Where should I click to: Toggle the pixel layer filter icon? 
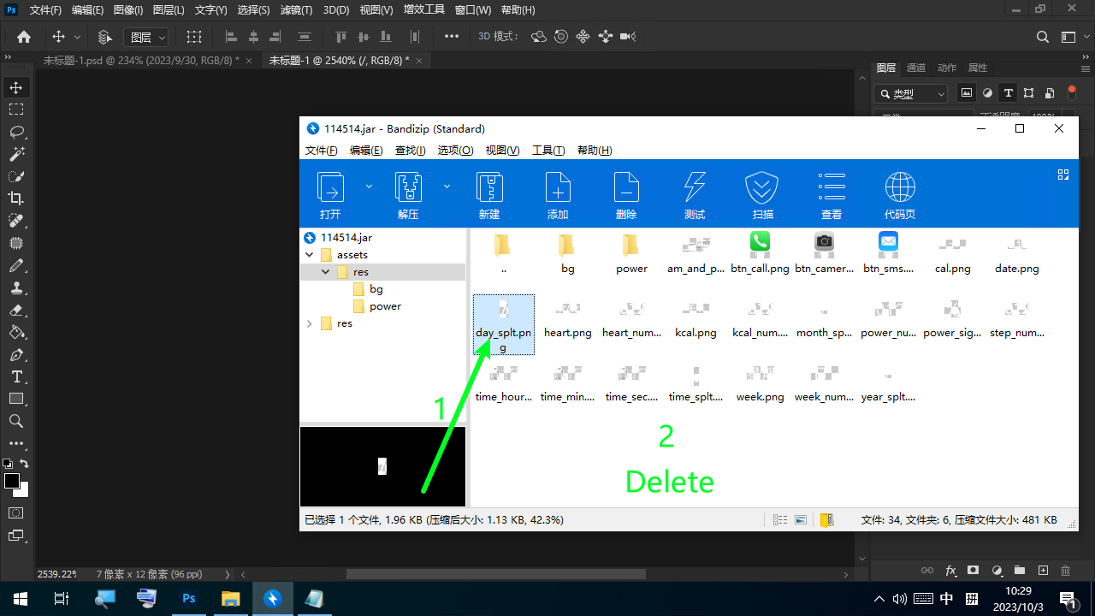(x=967, y=93)
